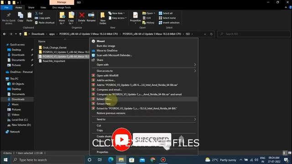Open 3D Objects in sidebar
This screenshot has width=292, height=164.
[x=16, y=84]
